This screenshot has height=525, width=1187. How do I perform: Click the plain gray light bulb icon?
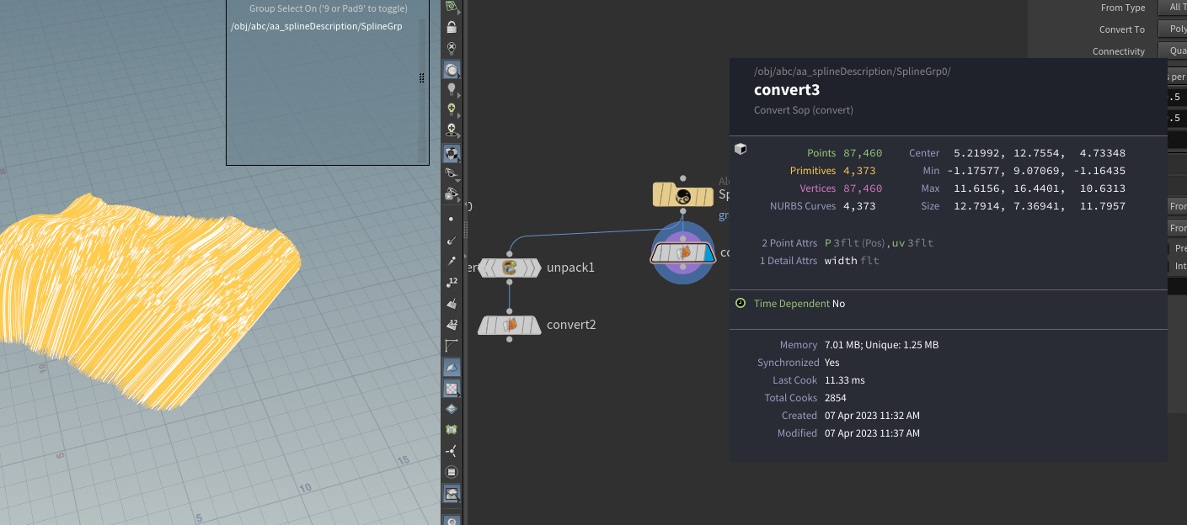coord(452,89)
